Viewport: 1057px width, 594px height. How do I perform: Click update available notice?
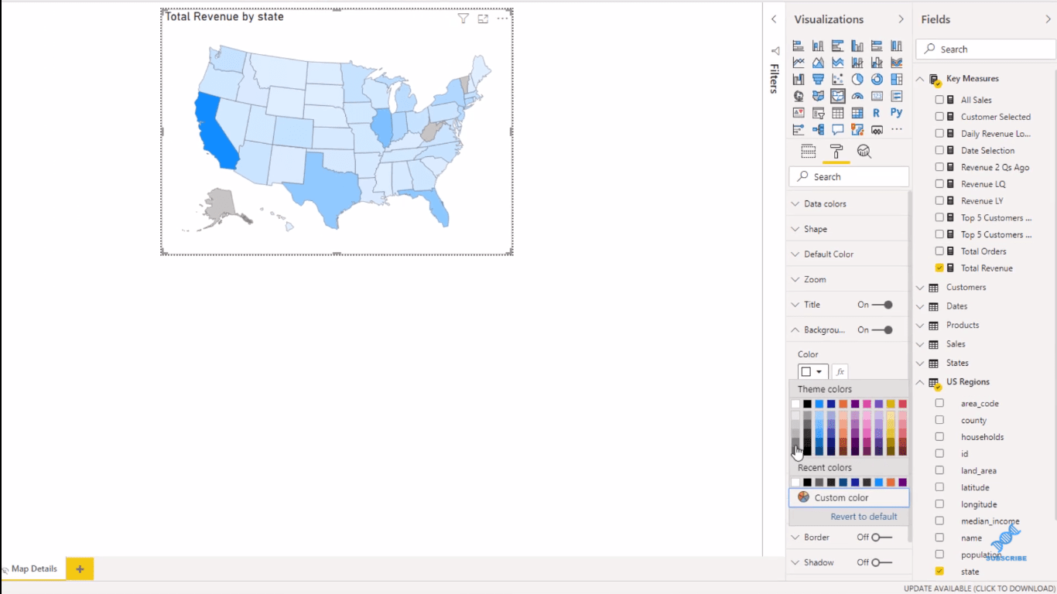979,589
